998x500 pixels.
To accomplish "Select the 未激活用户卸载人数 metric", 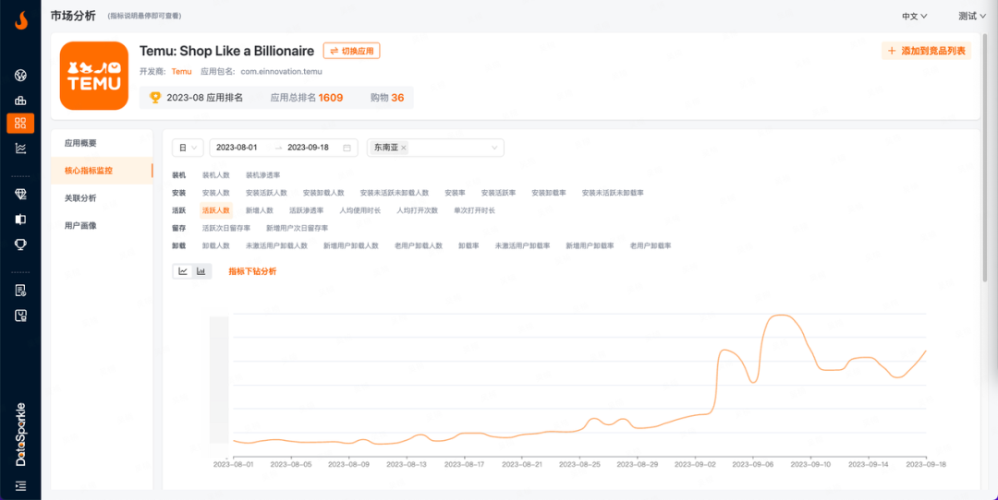I will (x=276, y=246).
